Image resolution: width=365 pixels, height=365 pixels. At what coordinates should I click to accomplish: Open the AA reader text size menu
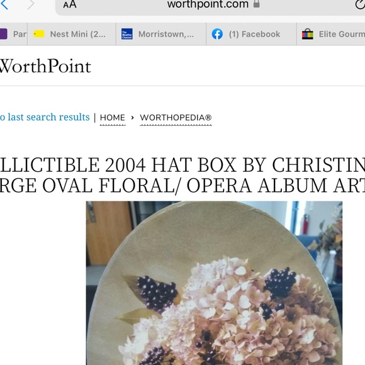click(70, 4)
